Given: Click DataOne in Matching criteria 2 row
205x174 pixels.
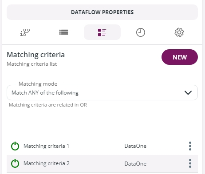Looking at the screenshot, I should click(135, 164).
